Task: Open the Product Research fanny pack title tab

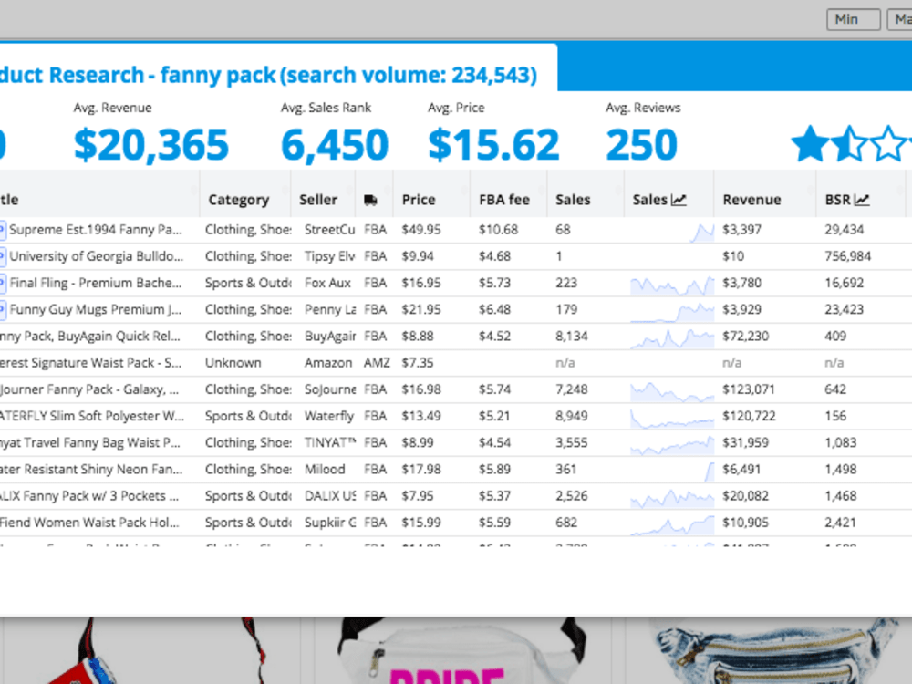Action: (x=268, y=75)
